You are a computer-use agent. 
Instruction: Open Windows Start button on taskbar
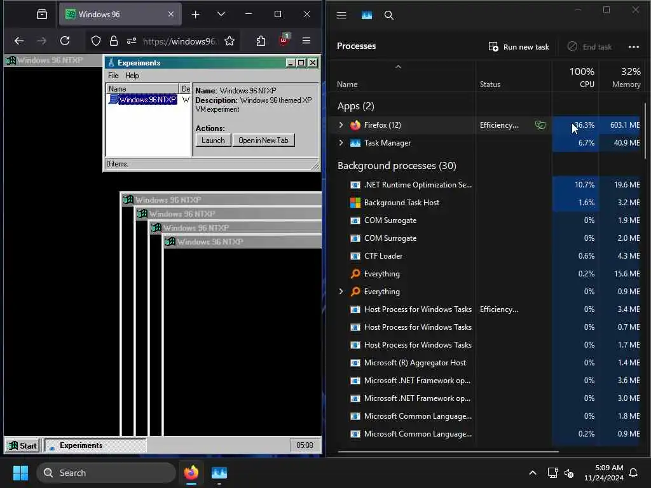click(20, 473)
